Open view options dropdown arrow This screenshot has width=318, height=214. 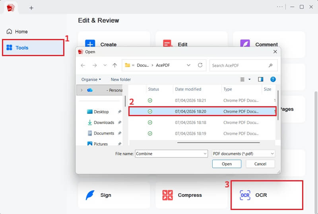pyautogui.click(x=250, y=80)
